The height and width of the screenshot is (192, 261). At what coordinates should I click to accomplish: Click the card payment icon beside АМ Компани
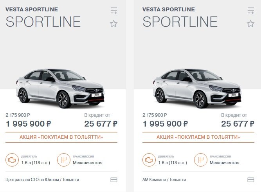251,180
